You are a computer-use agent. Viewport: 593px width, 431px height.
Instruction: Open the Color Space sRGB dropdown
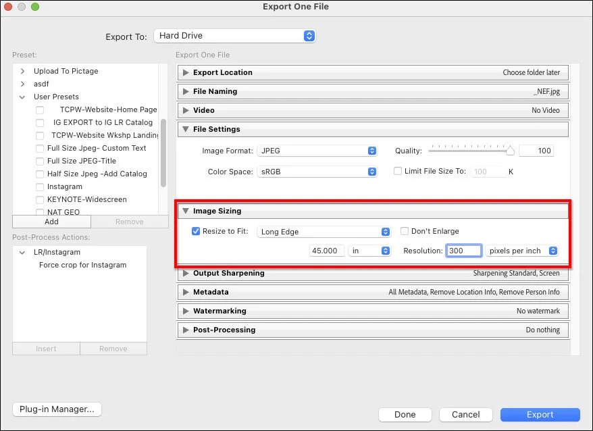[x=317, y=172]
